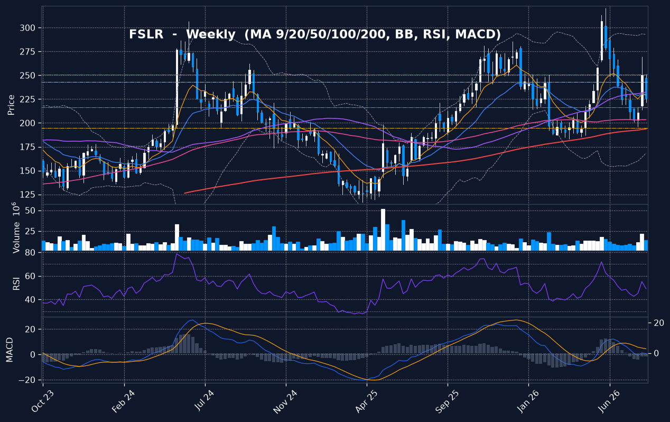Click the 50 volume tick label
The width and height of the screenshot is (670, 422).
coord(30,211)
